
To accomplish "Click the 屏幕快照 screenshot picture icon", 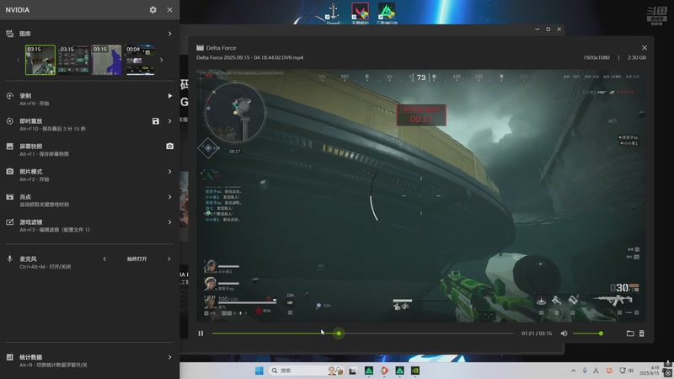I will pyautogui.click(x=9, y=146).
